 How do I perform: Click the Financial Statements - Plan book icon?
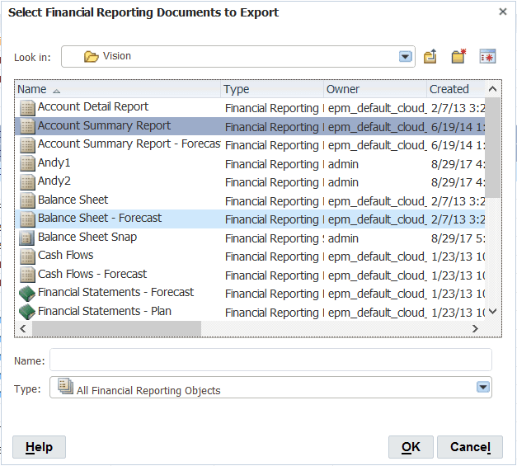[x=27, y=312]
